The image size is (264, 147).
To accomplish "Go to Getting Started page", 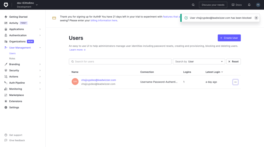I will click(x=18, y=17).
